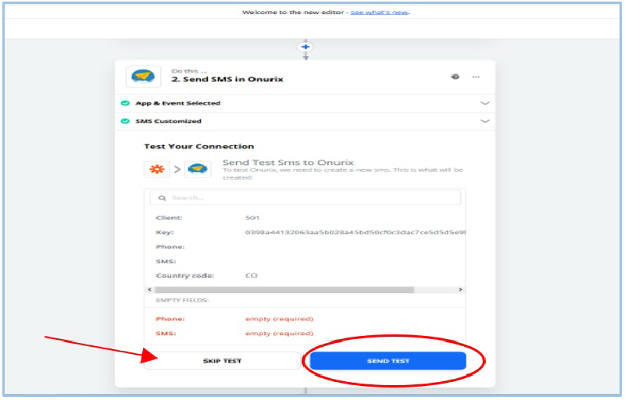Click the Key value string

355,232
